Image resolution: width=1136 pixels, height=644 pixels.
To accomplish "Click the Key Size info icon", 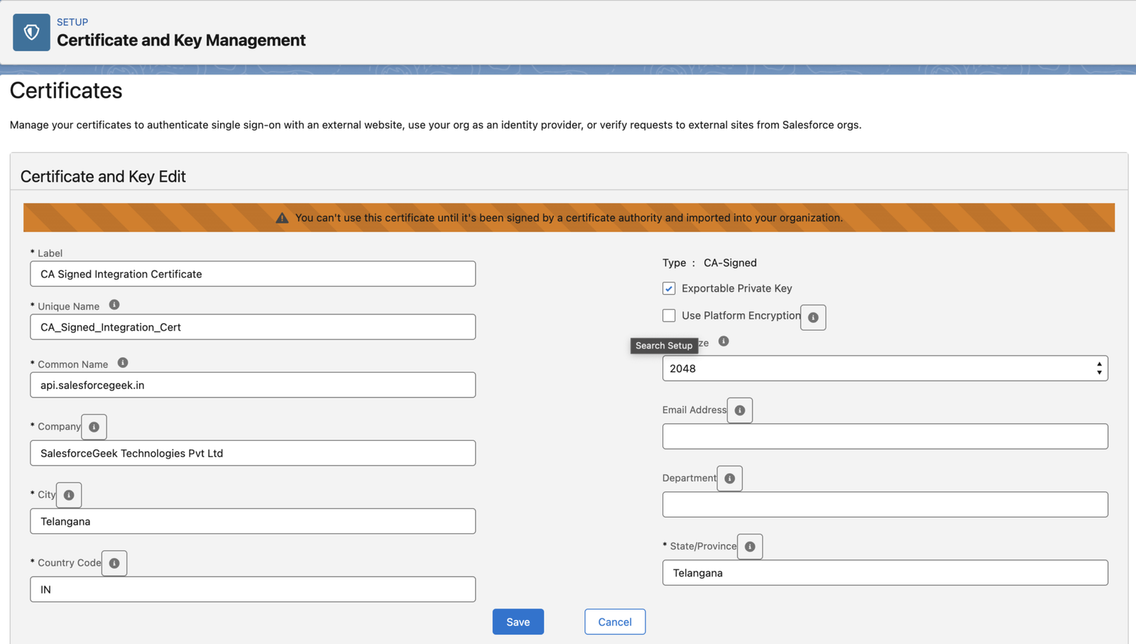I will click(723, 342).
